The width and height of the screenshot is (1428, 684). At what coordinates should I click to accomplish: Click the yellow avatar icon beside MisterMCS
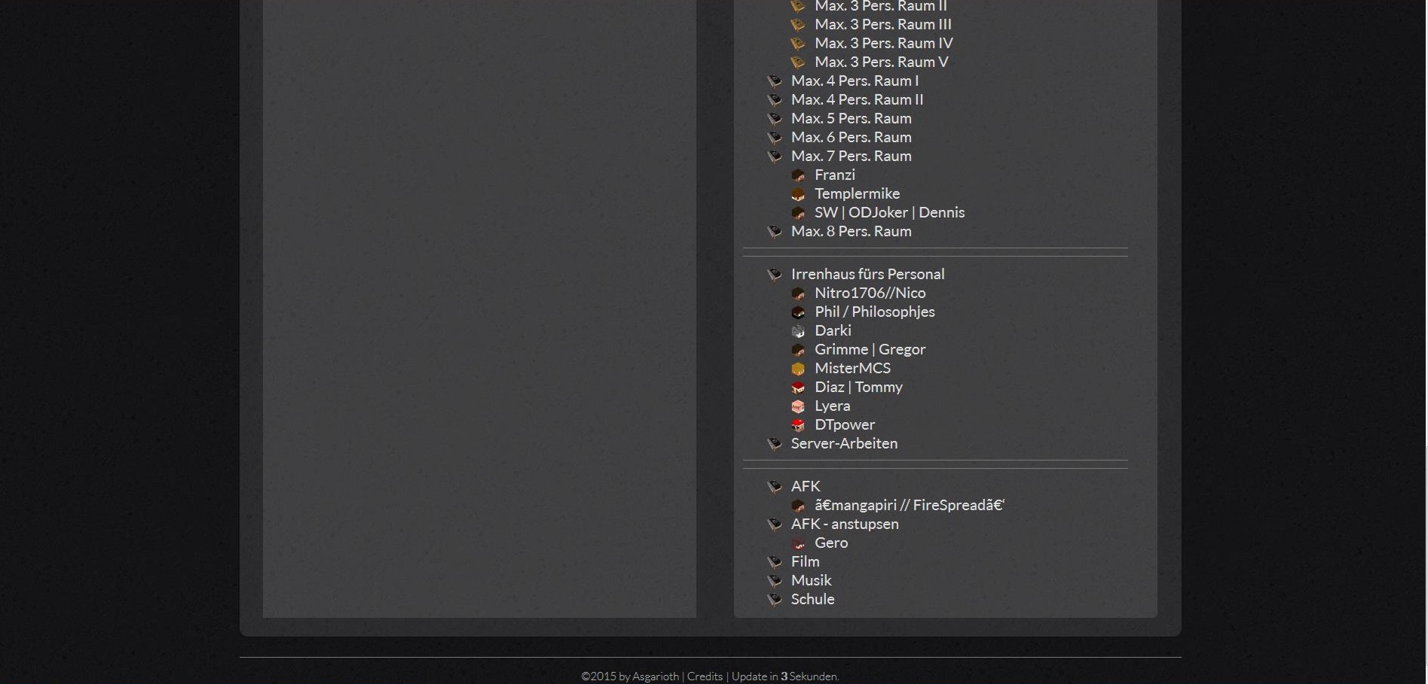coord(798,369)
